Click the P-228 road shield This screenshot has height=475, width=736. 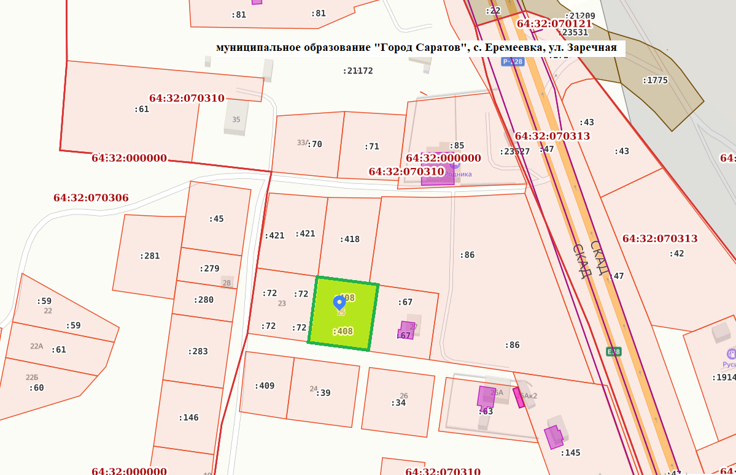click(511, 61)
